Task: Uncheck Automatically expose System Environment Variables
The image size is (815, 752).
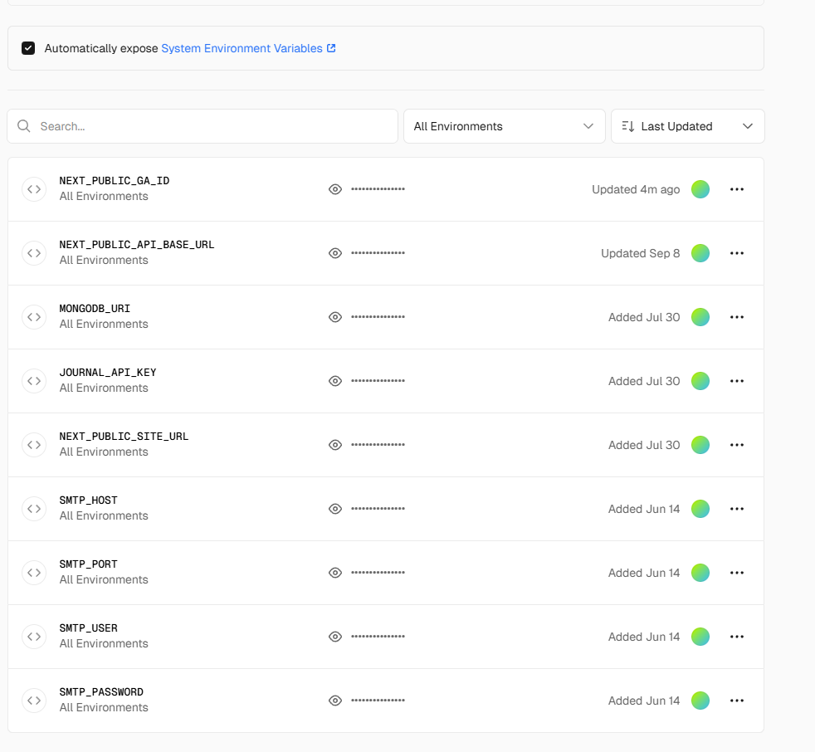Action: (28, 48)
